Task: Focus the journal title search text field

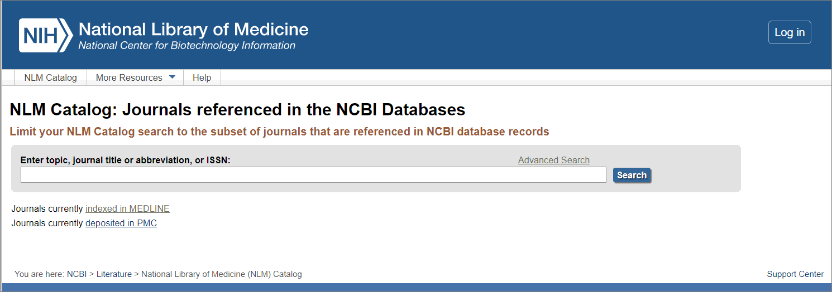Action: [313, 175]
